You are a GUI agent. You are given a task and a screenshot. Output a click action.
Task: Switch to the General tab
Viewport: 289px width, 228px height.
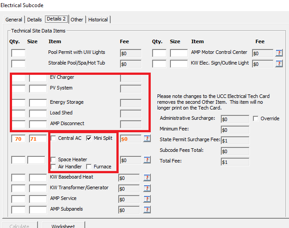pyautogui.click(x=14, y=20)
